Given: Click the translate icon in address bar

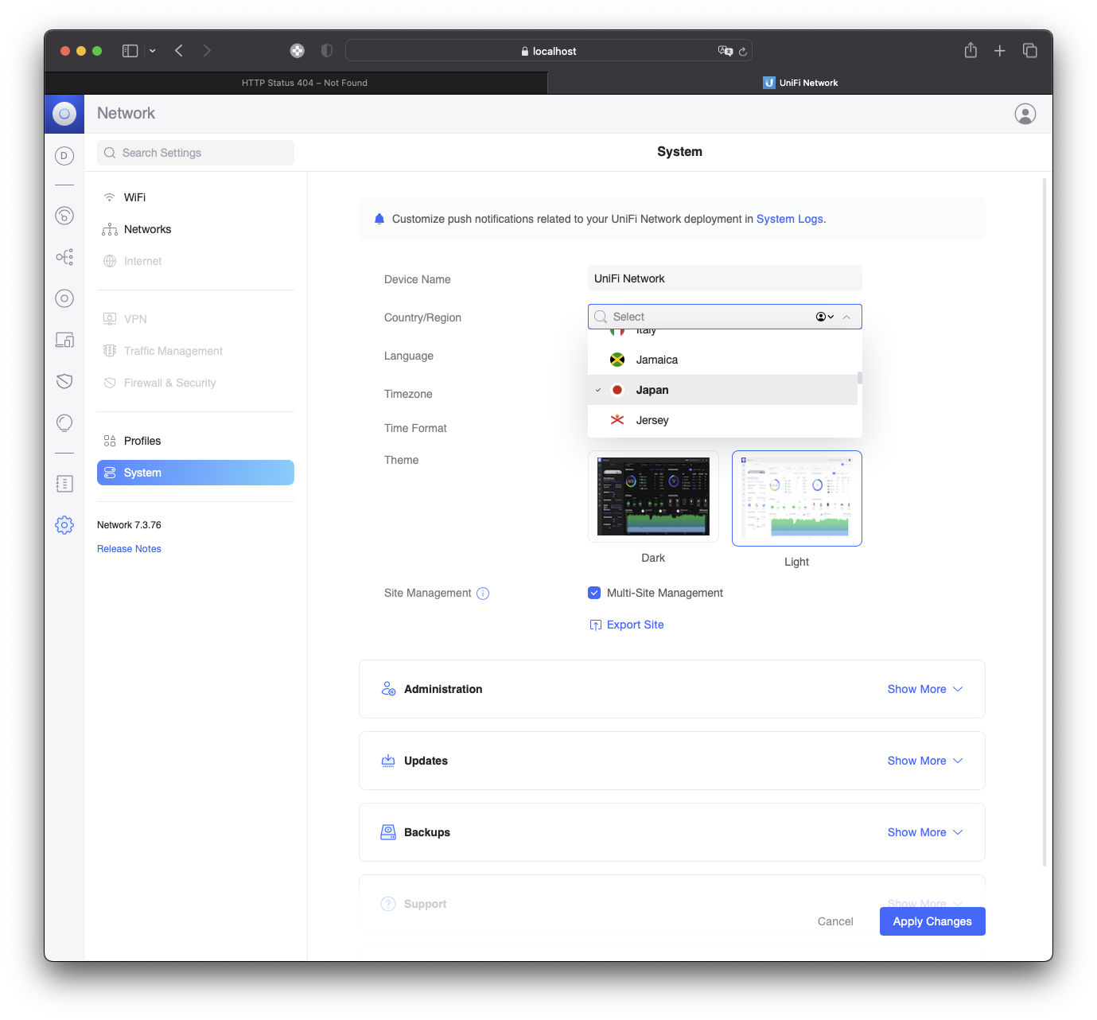Looking at the screenshot, I should [725, 51].
